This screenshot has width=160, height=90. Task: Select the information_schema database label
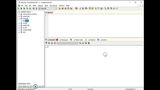click(30, 14)
